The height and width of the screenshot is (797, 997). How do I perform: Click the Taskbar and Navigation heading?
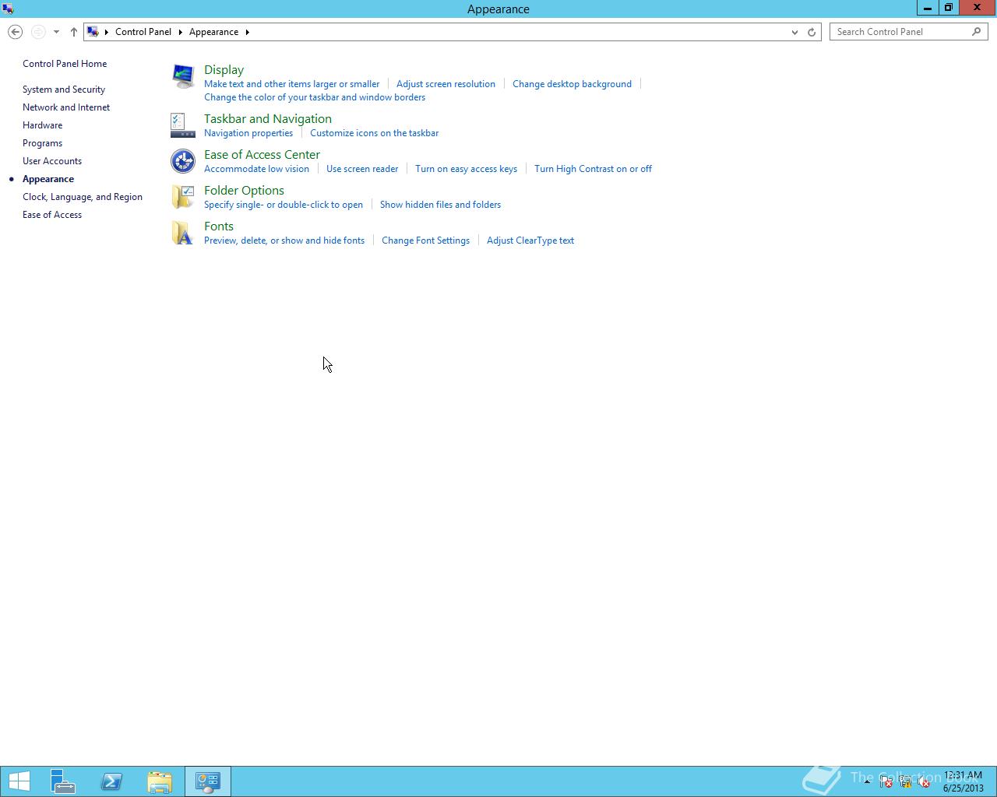(268, 119)
